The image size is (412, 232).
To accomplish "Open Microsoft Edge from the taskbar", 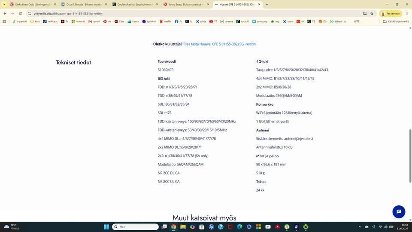I will coord(239,227).
